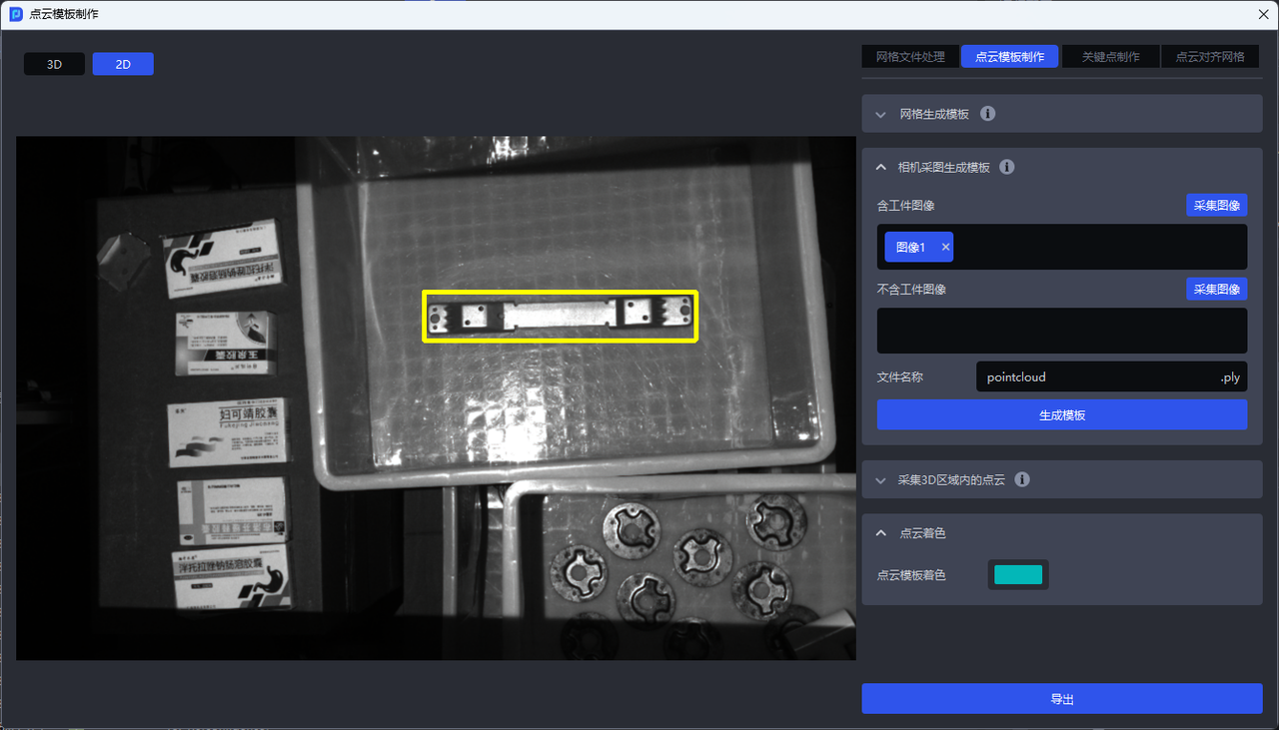
Task: Click info icon beside 相机采图生成模板
Action: coord(1007,167)
